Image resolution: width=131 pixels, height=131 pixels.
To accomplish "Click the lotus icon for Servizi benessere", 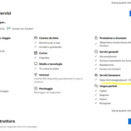I will [x=96, y=75].
